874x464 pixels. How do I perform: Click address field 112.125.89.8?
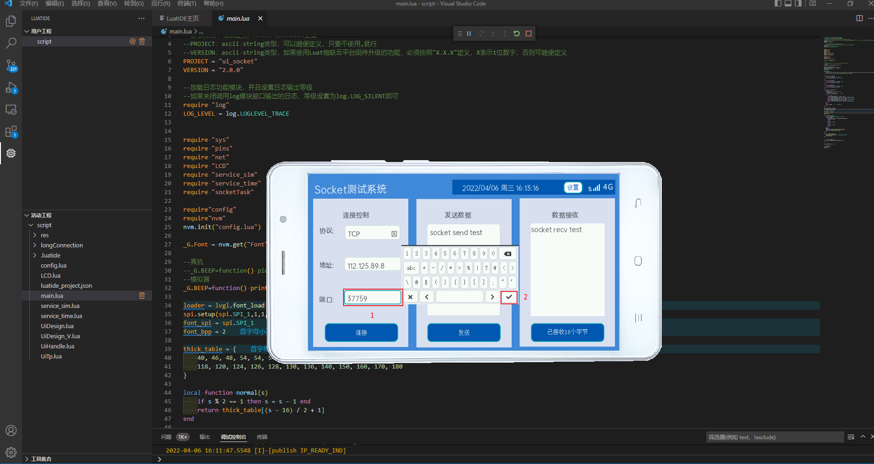(372, 265)
